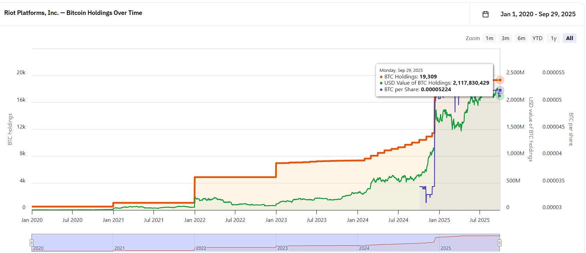Click the 2,500M USD axis label
586x253 pixels.
click(515, 73)
